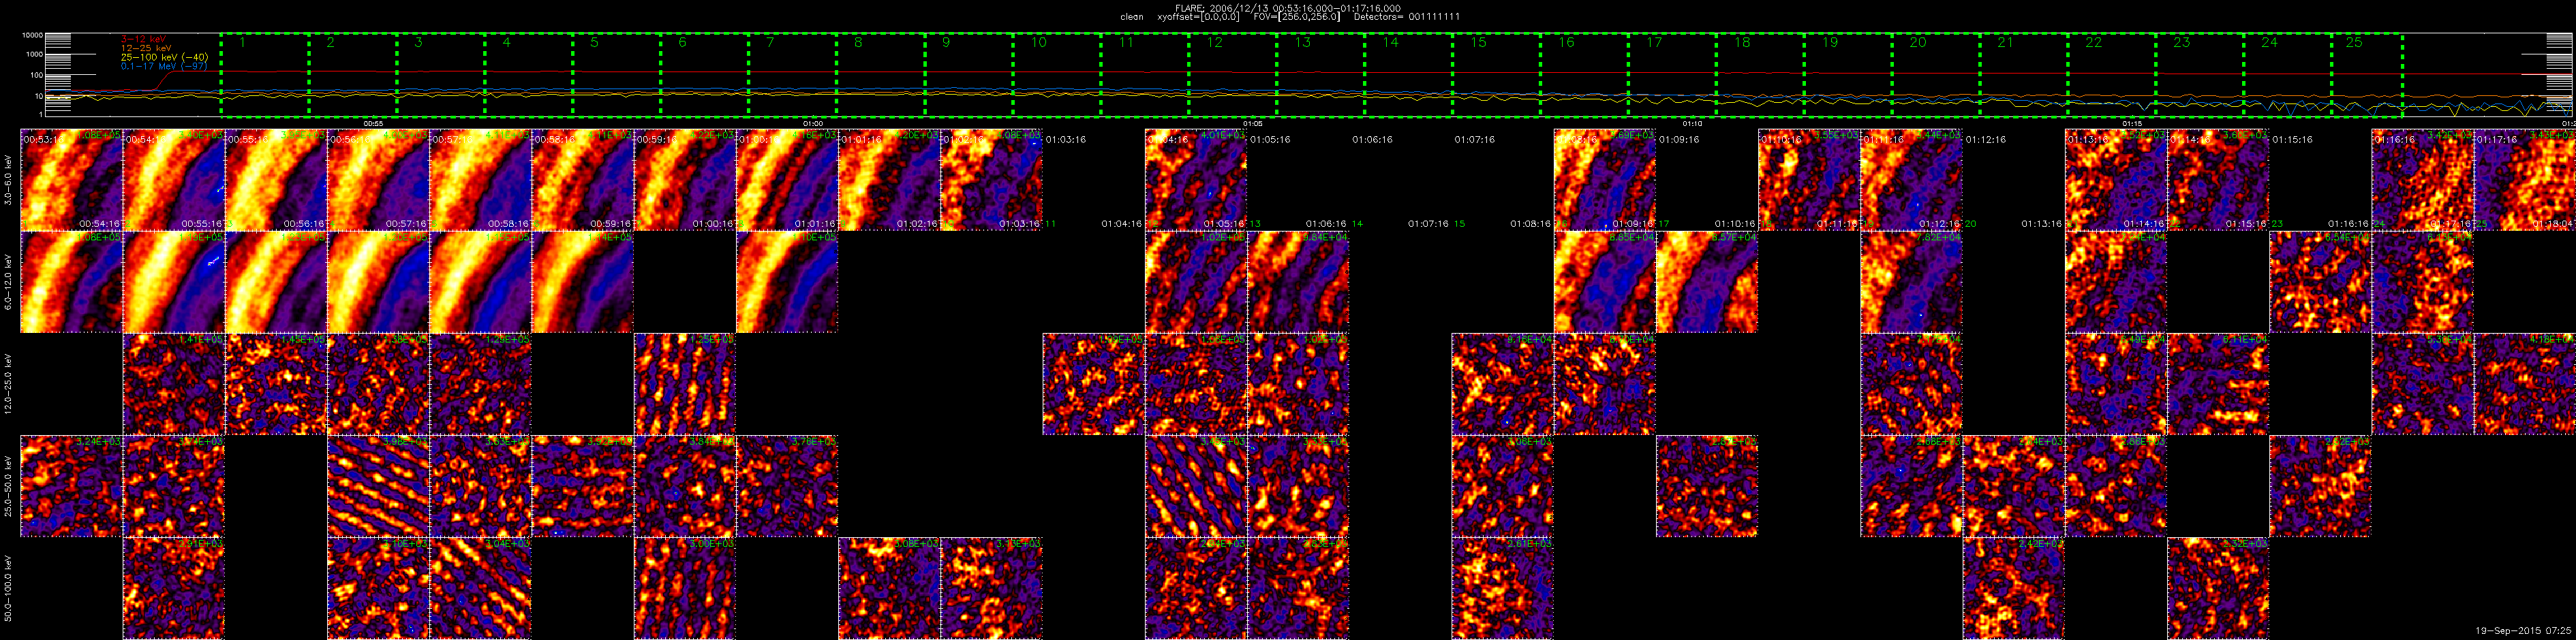Open the 12.0-25.0 keV image for interval 15

click(x=1502, y=385)
